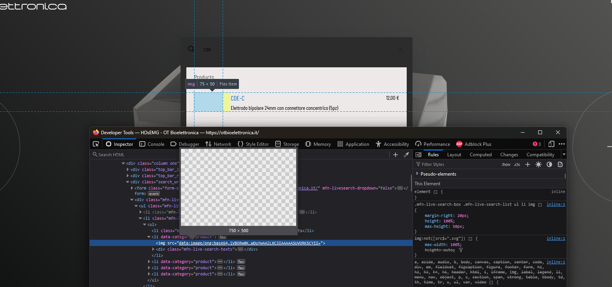This screenshot has height=287, width=612.
Task: Switch sidebar to Layout tab
Action: [454, 155]
